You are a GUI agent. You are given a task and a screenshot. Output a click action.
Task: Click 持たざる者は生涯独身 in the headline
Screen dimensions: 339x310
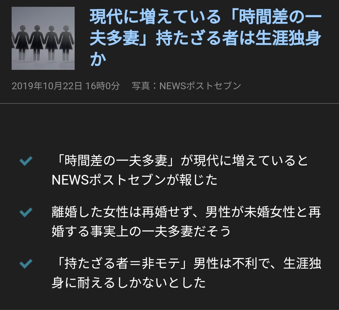pyautogui.click(x=239, y=38)
